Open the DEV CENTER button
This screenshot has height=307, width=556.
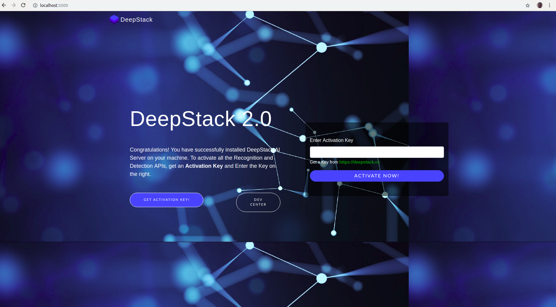click(x=258, y=202)
